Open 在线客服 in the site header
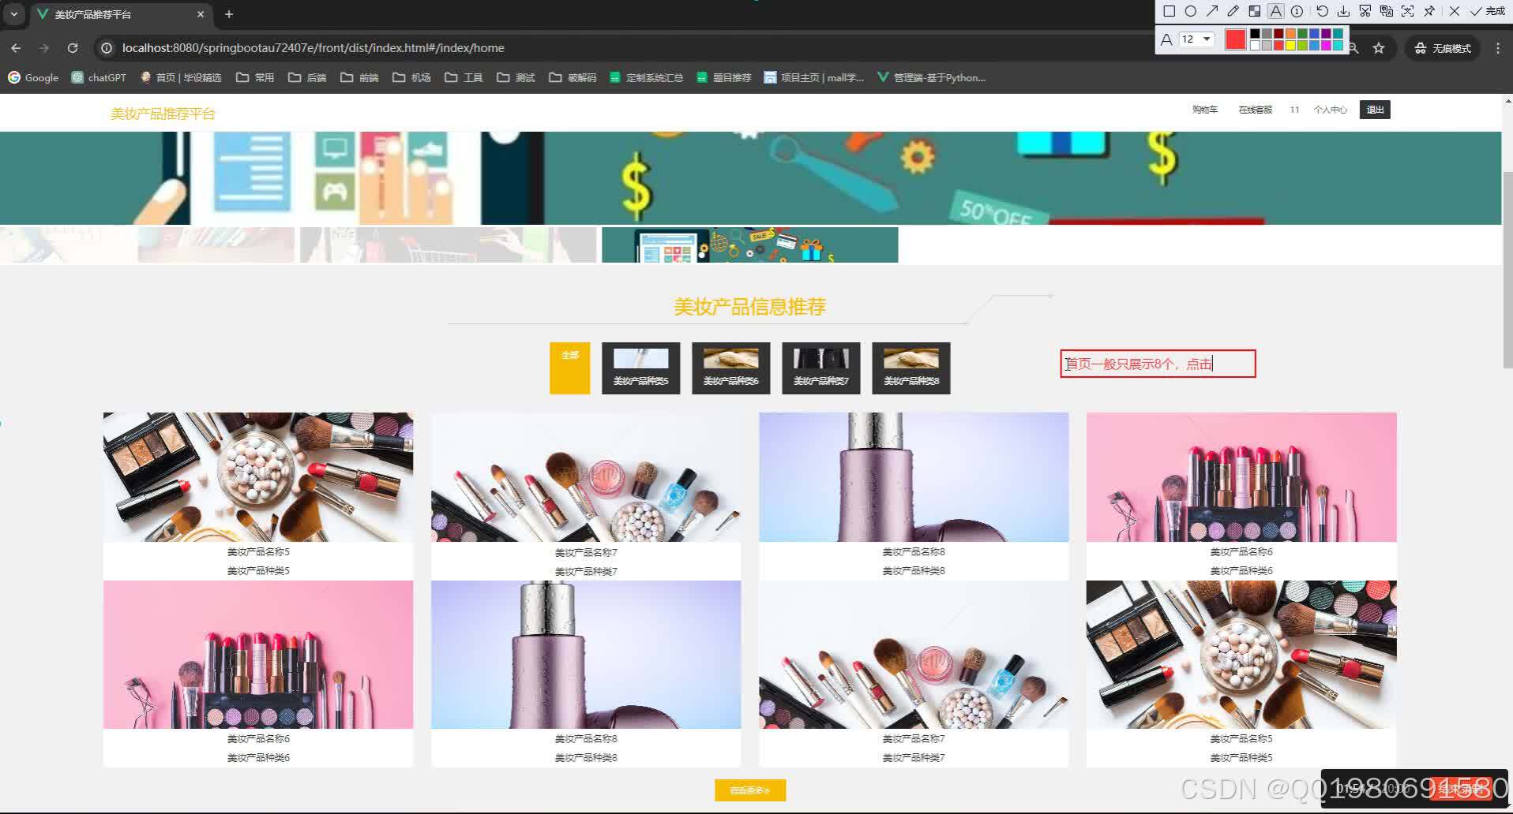 pyautogui.click(x=1256, y=110)
